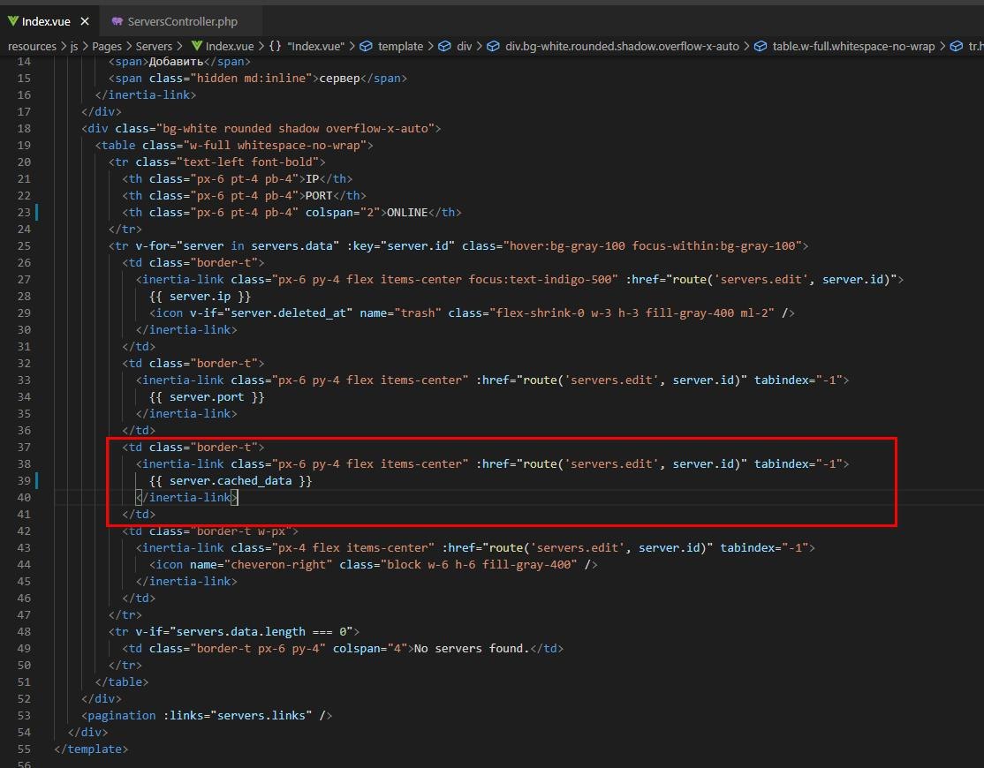Click 'w-full whitespace-no-wrap' class on line 19

(275, 146)
